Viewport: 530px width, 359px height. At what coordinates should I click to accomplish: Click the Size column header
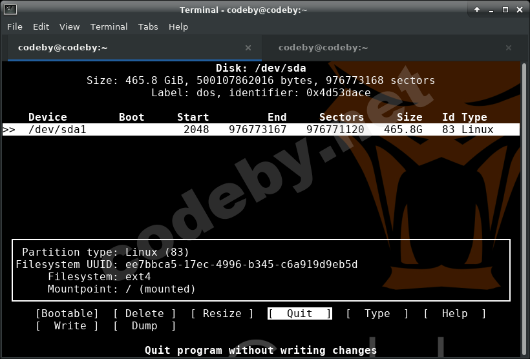(410, 117)
